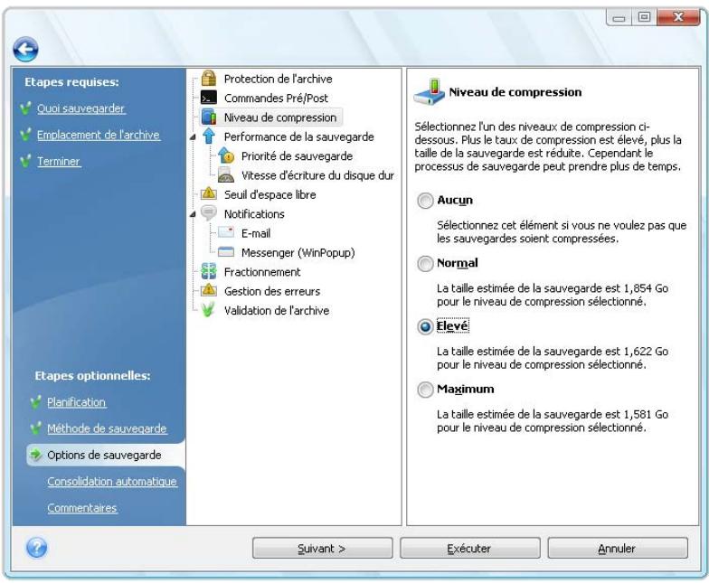Collapse the Performance de la sauvegarde node
Viewport: 709px width, 583px height.
click(x=194, y=136)
